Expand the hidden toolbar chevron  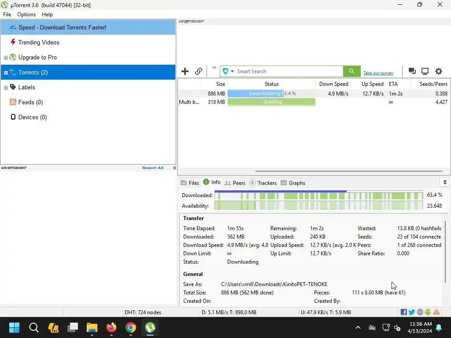pos(214,68)
